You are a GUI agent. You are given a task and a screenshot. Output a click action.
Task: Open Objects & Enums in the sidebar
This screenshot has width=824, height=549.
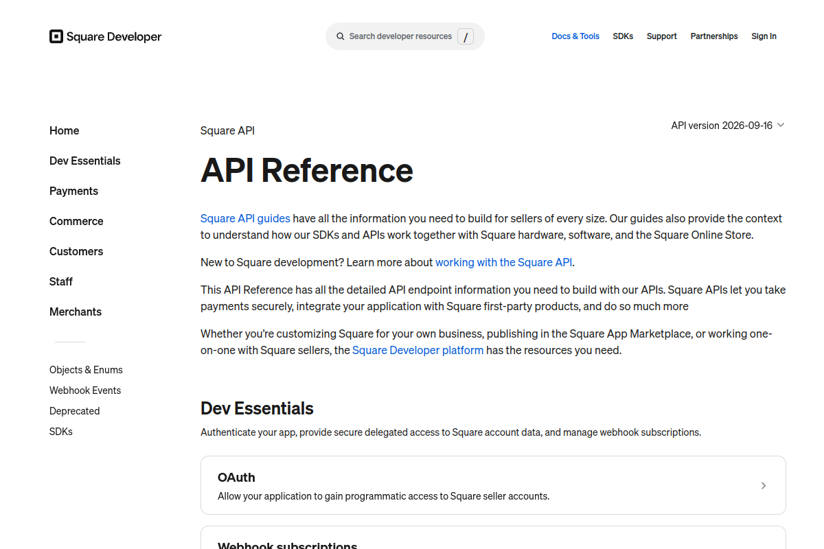click(x=86, y=370)
